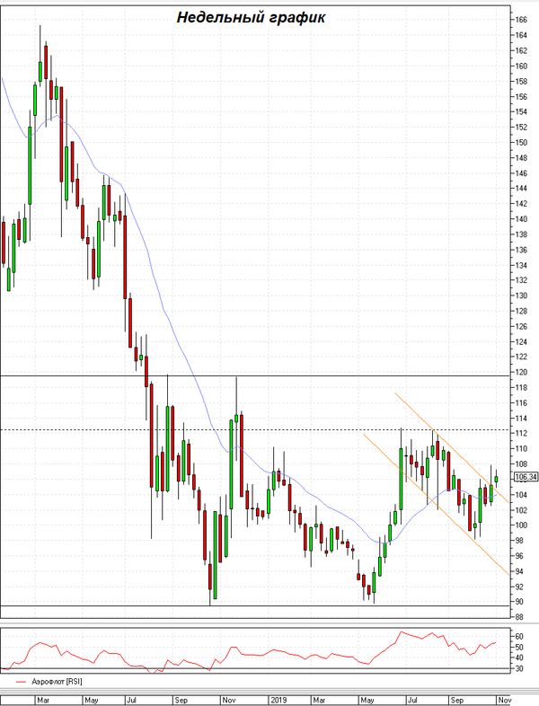
Task: Click the 98 price axis label
Action: coord(519,541)
